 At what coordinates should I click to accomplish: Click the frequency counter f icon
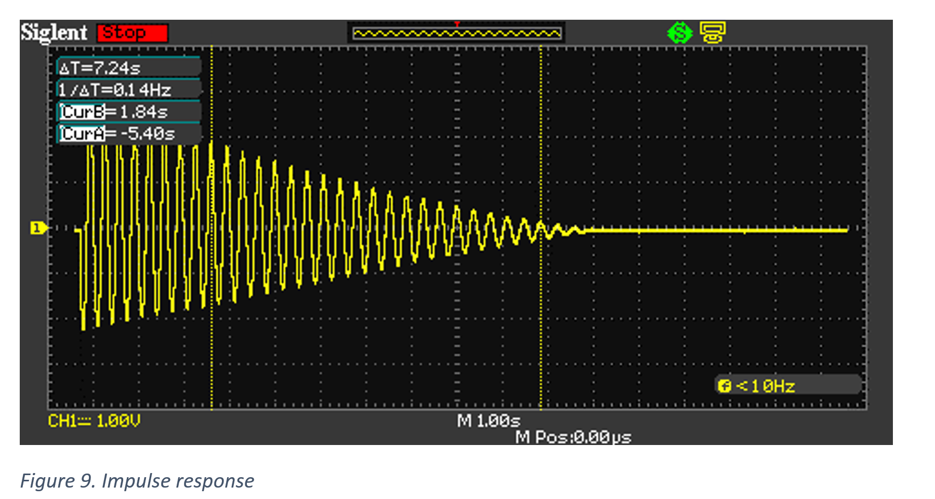coord(724,386)
